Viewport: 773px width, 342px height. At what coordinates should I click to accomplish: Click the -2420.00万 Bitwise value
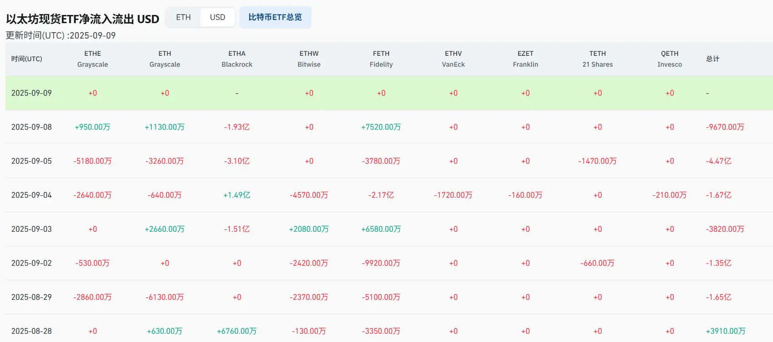(x=309, y=263)
